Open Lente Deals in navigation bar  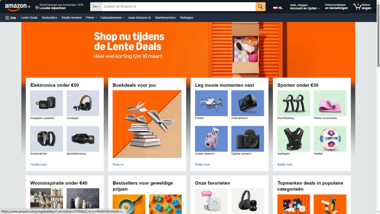click(29, 18)
